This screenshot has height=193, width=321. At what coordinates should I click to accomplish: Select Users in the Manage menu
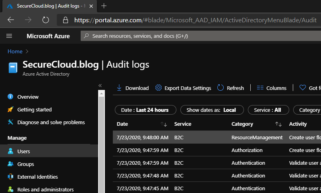23,151
